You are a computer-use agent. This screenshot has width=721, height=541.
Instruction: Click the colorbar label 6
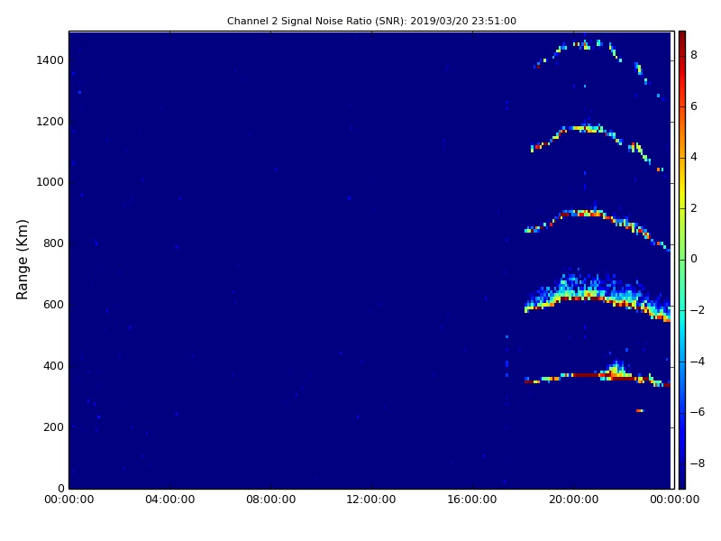[694, 106]
